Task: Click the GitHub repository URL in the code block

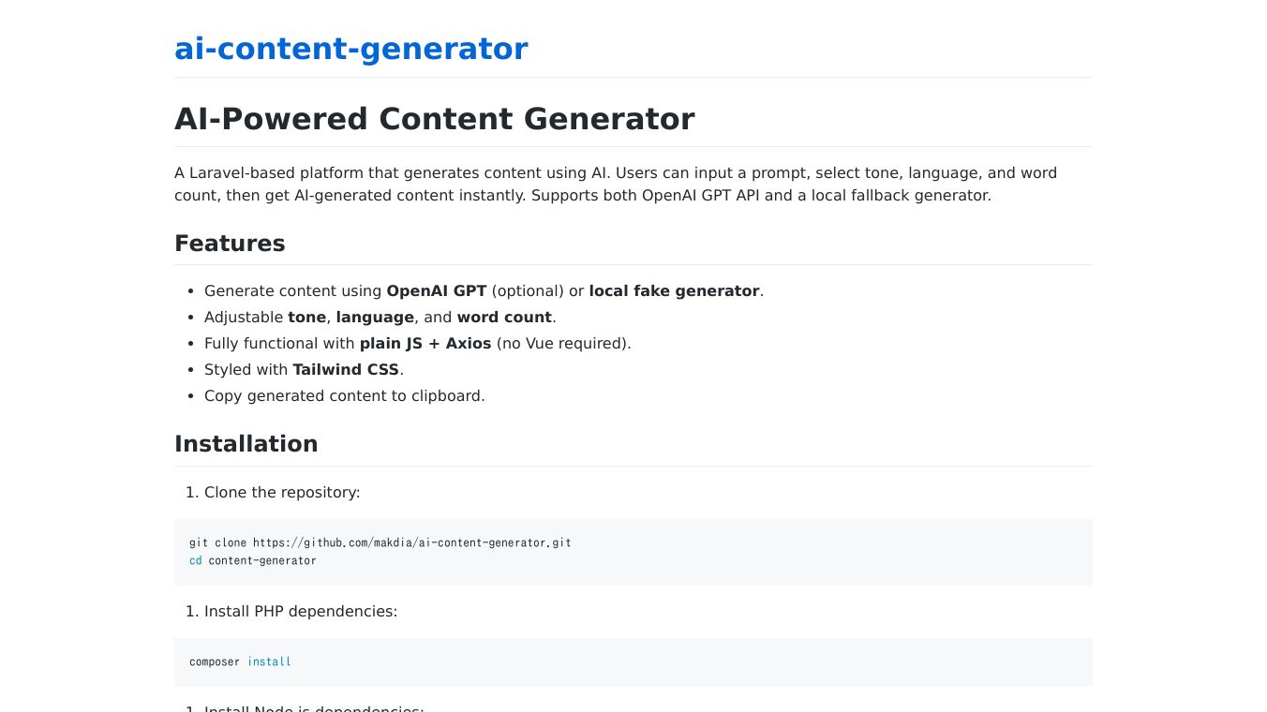Action: tap(411, 542)
